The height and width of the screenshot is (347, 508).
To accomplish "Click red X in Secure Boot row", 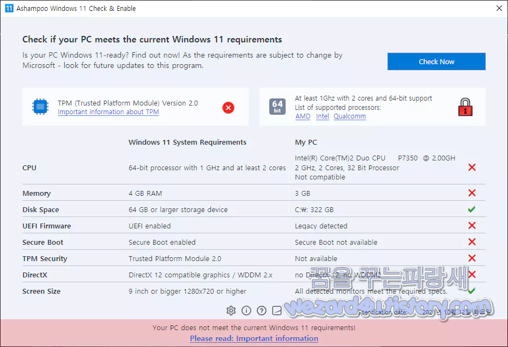I will [472, 241].
